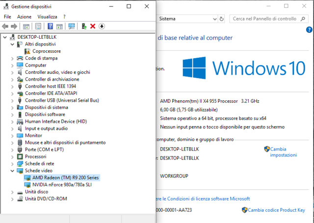Click the Coprocessore warning device icon
The image size is (314, 223).
[x=27, y=51]
